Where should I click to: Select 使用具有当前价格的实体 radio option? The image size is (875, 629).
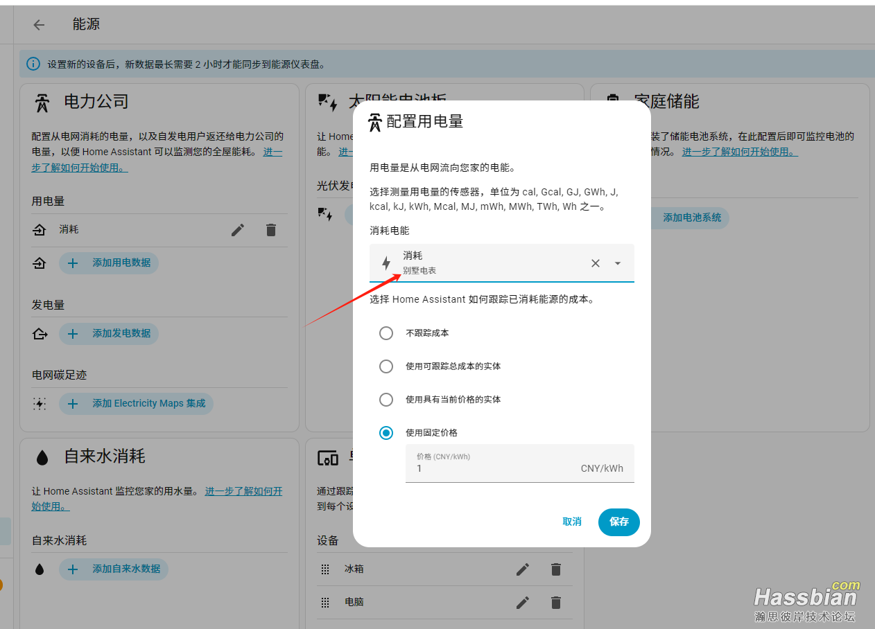click(386, 400)
